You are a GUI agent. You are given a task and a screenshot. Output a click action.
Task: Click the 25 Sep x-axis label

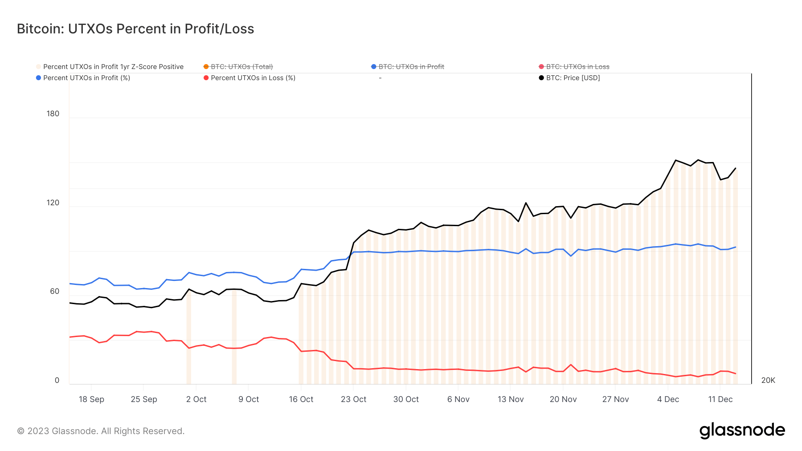pos(144,399)
